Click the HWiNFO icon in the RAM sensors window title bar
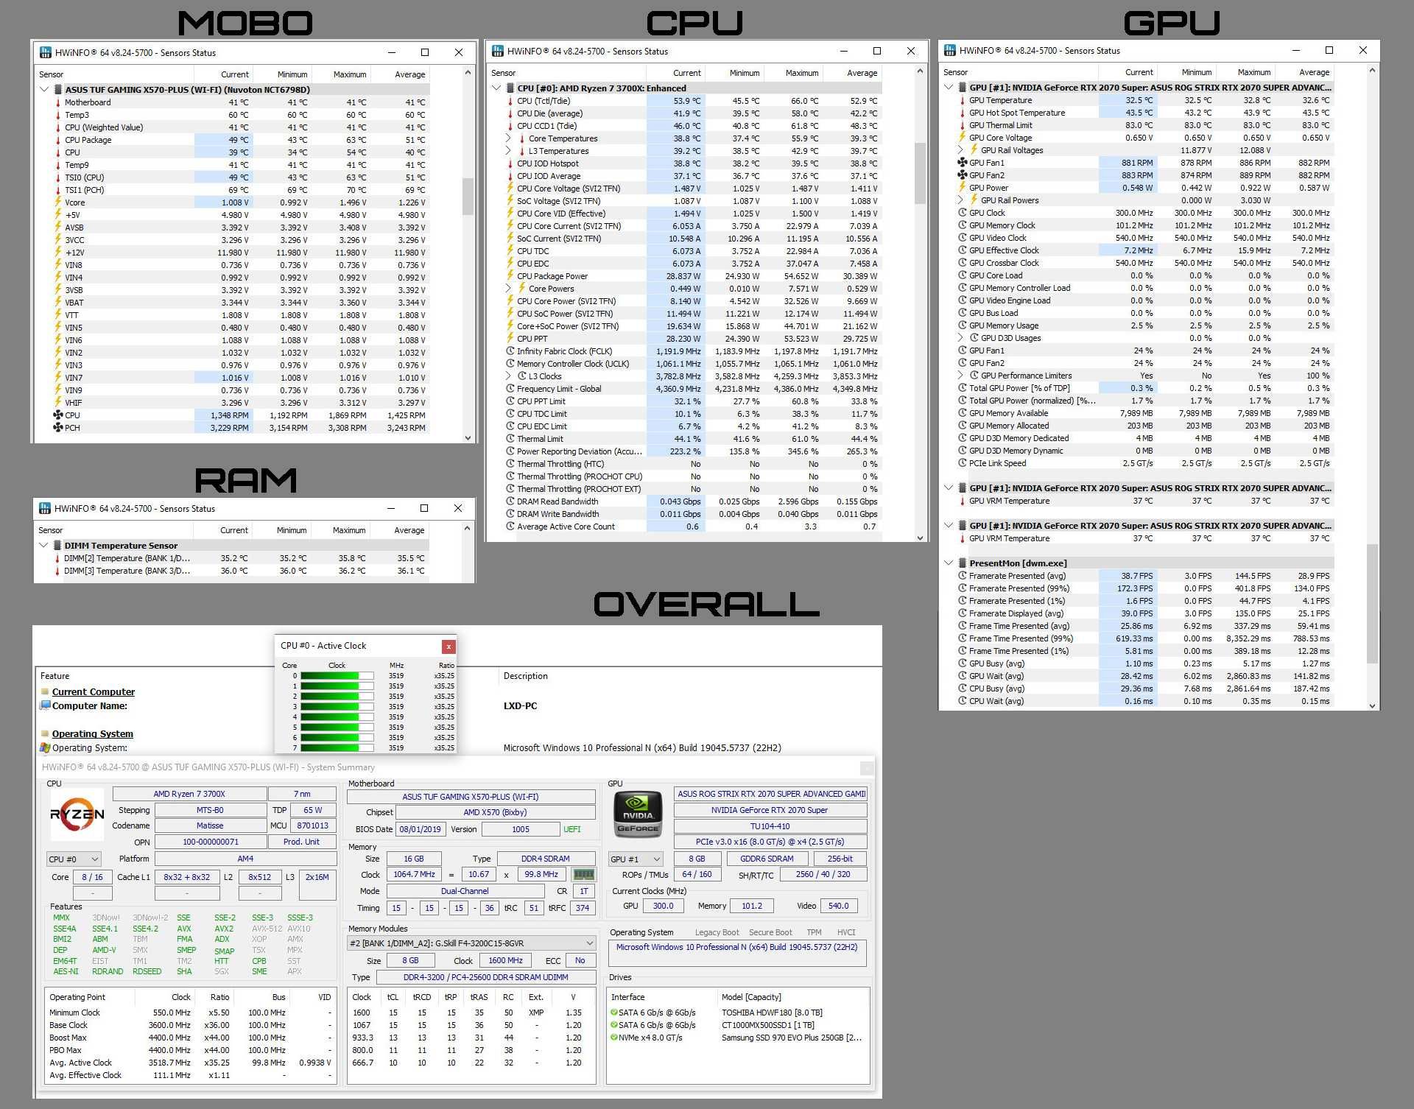The width and height of the screenshot is (1414, 1109). (x=45, y=508)
